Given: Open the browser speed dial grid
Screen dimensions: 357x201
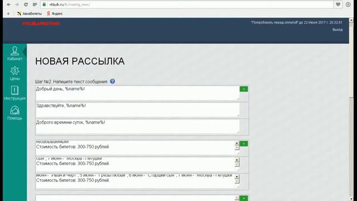Looking at the screenshot, I should click(x=35, y=4).
